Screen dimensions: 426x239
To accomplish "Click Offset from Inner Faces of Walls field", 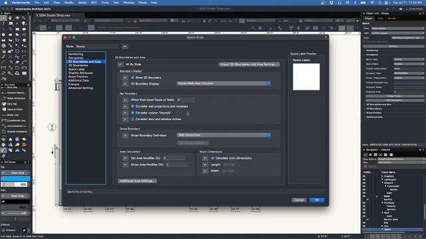I will click(x=185, y=100).
